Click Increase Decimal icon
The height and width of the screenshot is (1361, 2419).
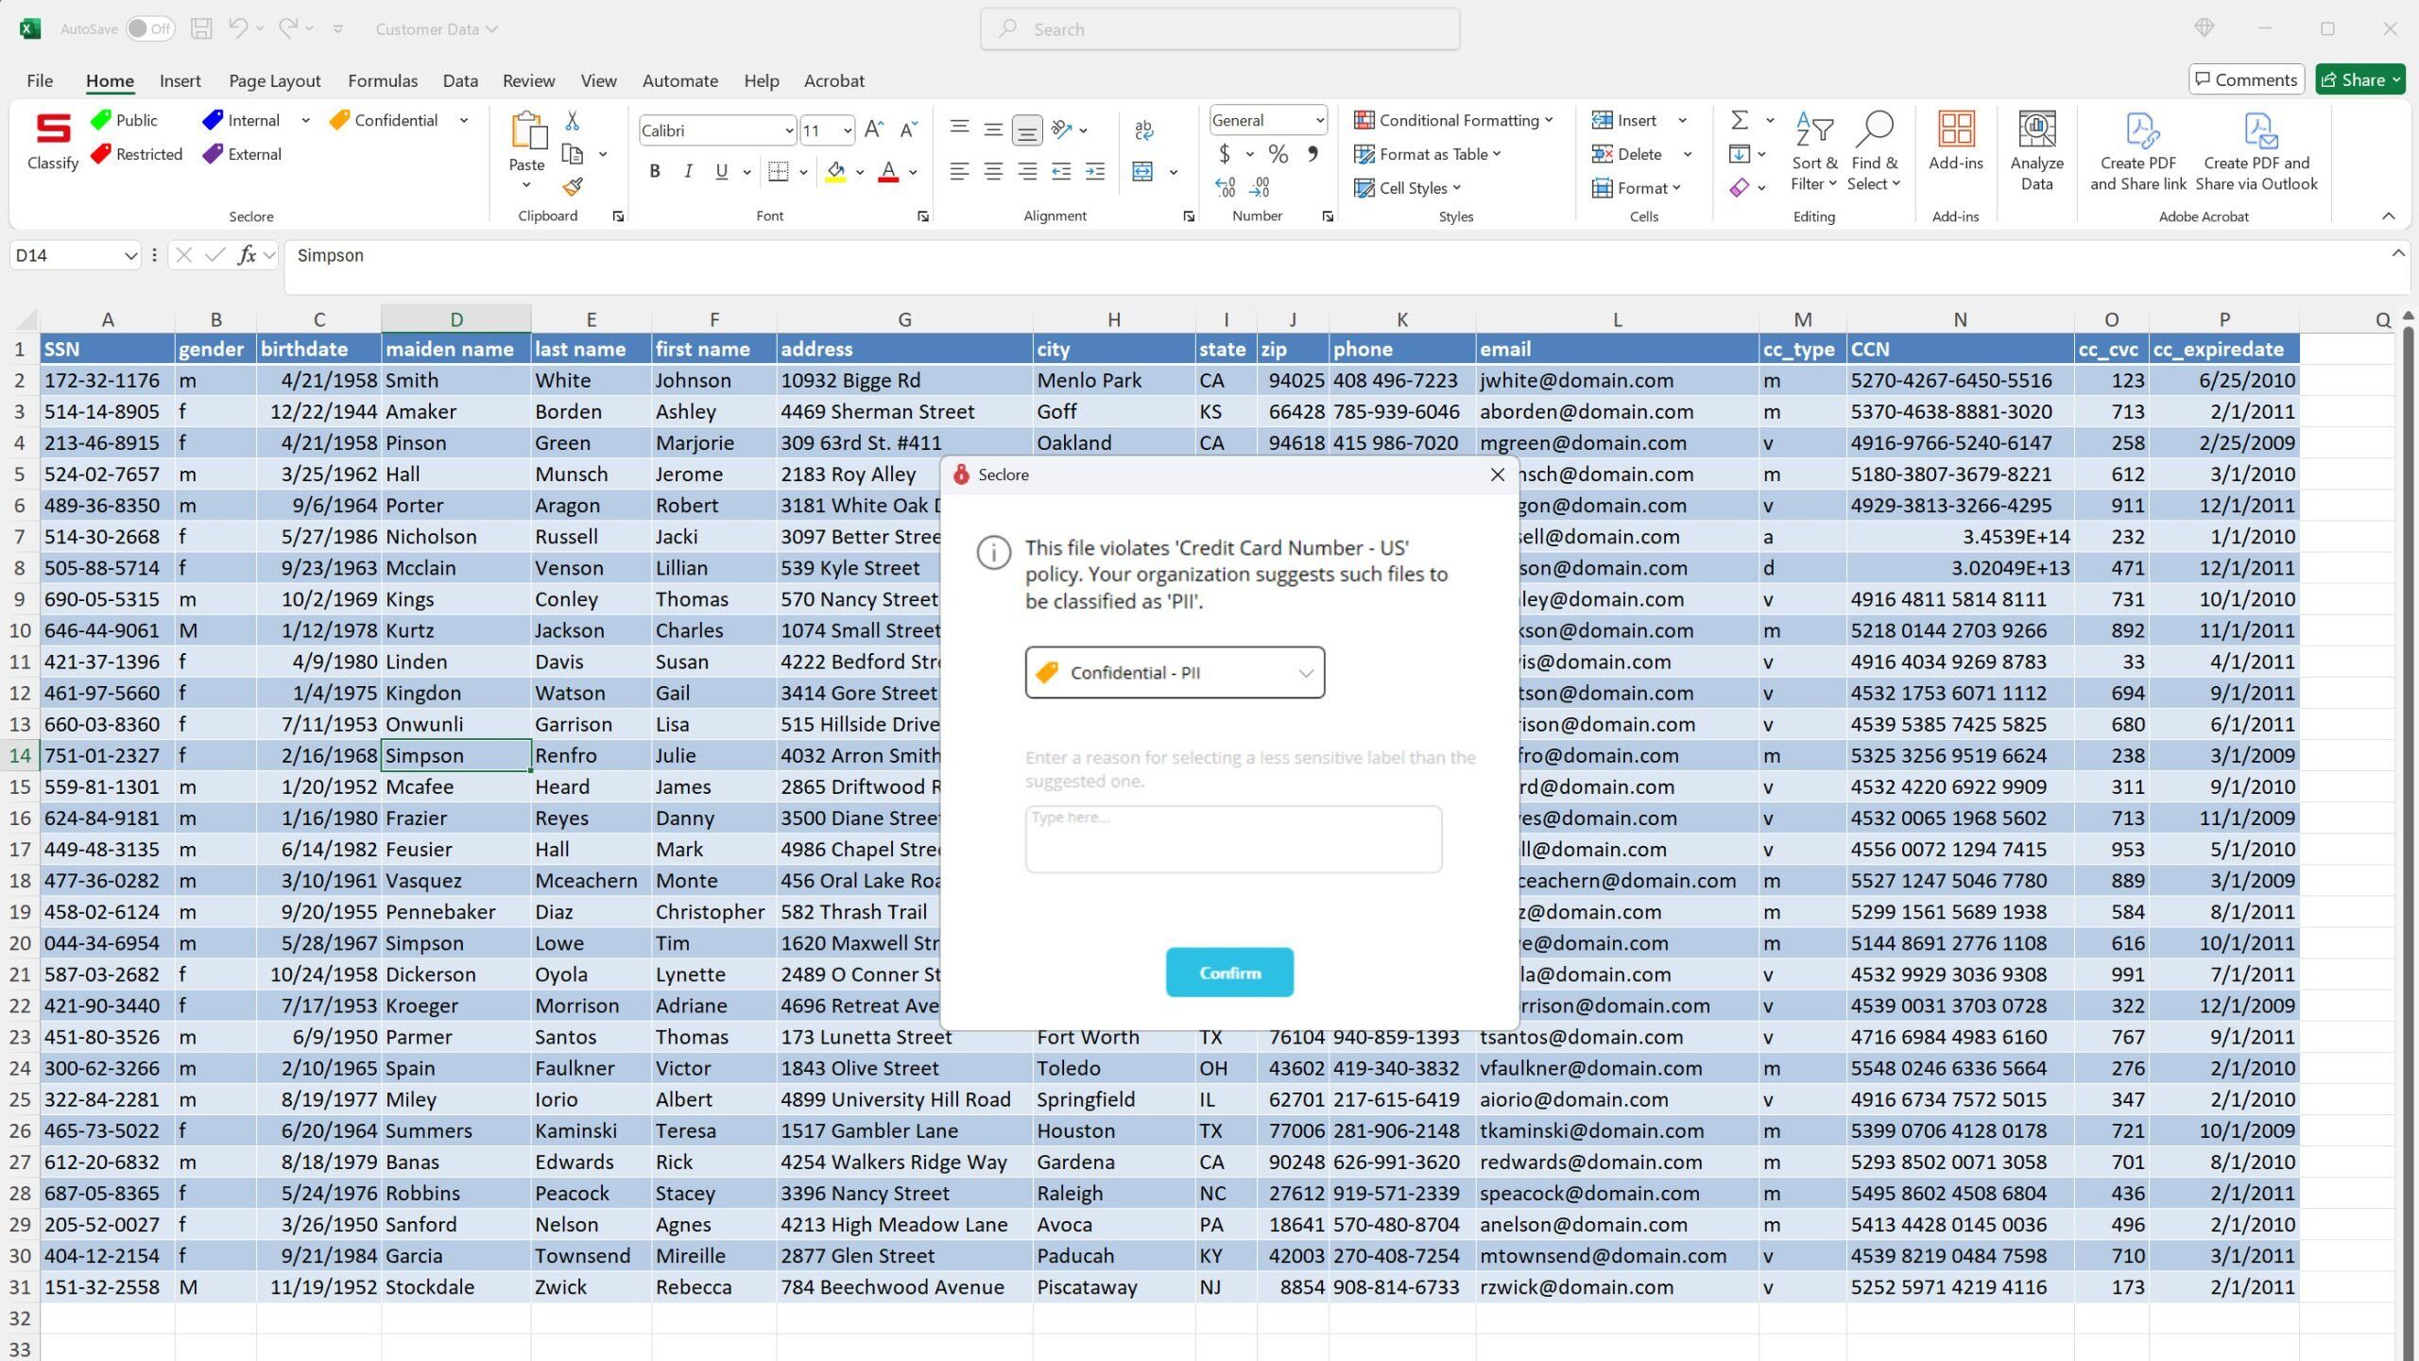point(1225,187)
